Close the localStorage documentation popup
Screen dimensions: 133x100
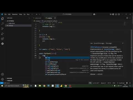[x=123, y=43]
